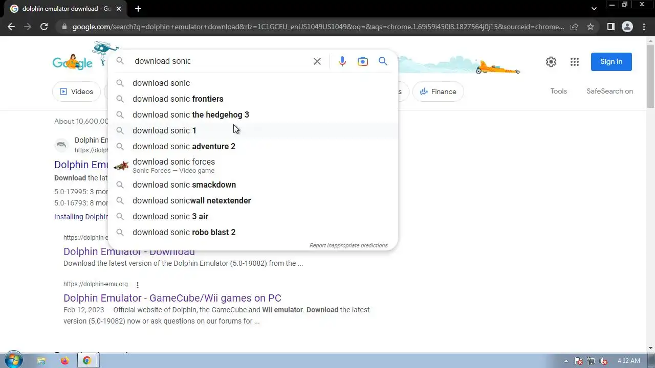This screenshot has width=655, height=368.
Task: Open File Explorer from taskbar
Action: (41, 360)
